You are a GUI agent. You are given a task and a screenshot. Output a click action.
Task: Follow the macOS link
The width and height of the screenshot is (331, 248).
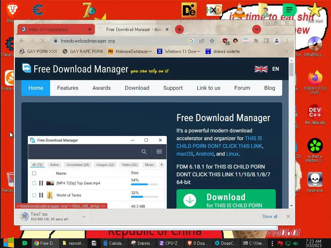185,154
